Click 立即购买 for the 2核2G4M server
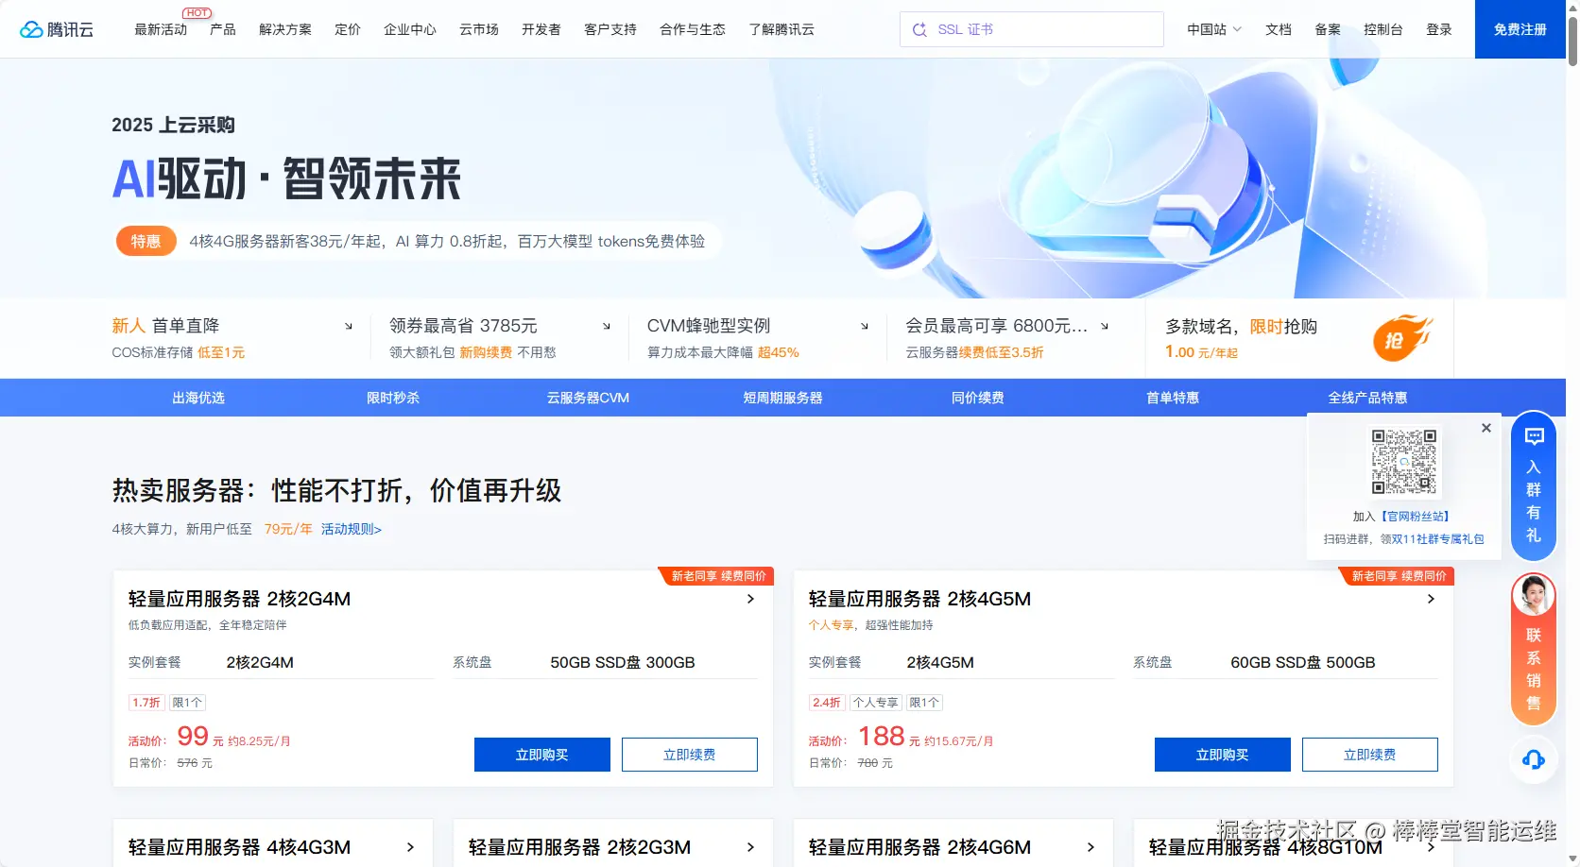This screenshot has width=1580, height=867. [542, 755]
